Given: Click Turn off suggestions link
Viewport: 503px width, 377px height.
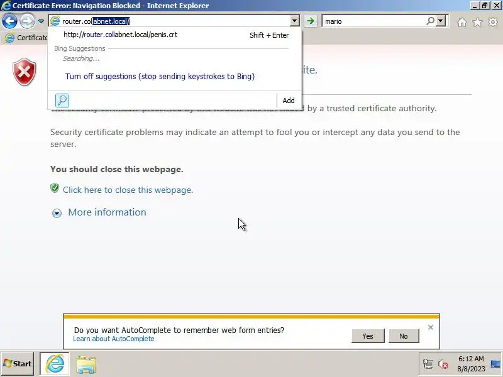Looking at the screenshot, I should pos(160,76).
